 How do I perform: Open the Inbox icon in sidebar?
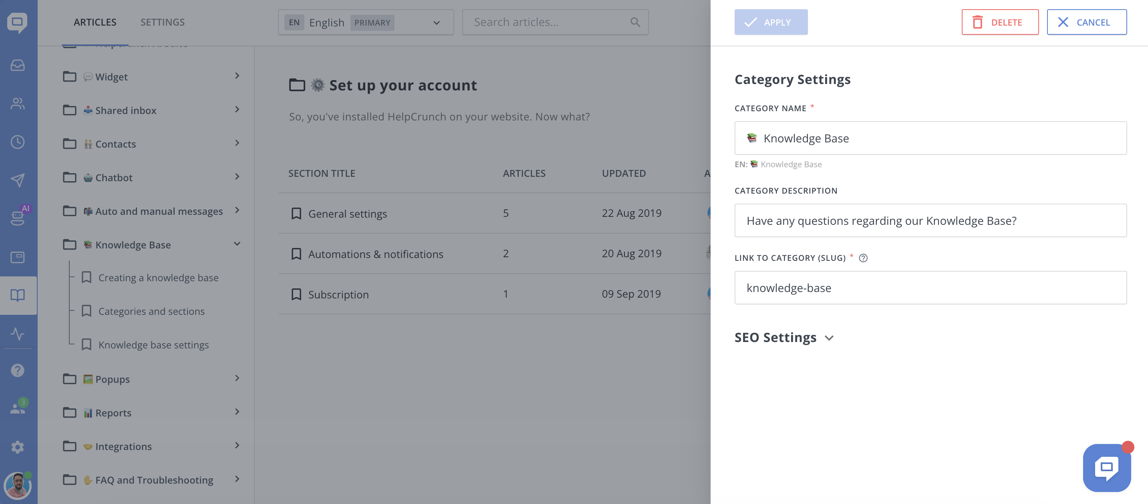click(18, 65)
